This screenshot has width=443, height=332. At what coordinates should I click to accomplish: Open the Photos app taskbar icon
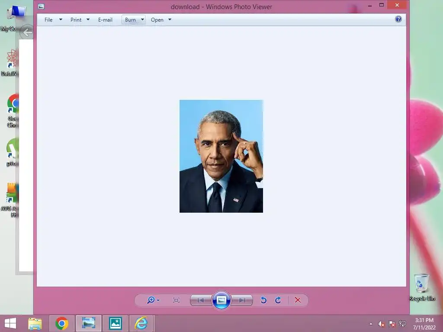[x=116, y=323]
